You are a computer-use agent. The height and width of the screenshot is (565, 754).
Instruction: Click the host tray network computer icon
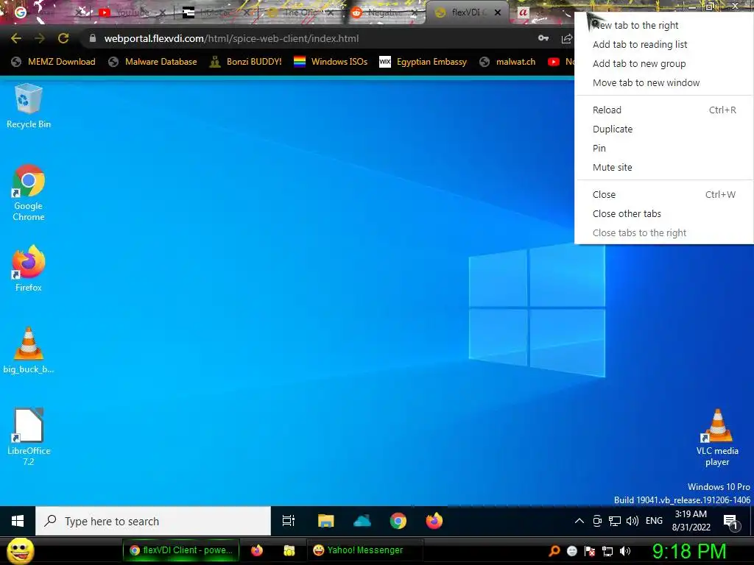(607, 551)
